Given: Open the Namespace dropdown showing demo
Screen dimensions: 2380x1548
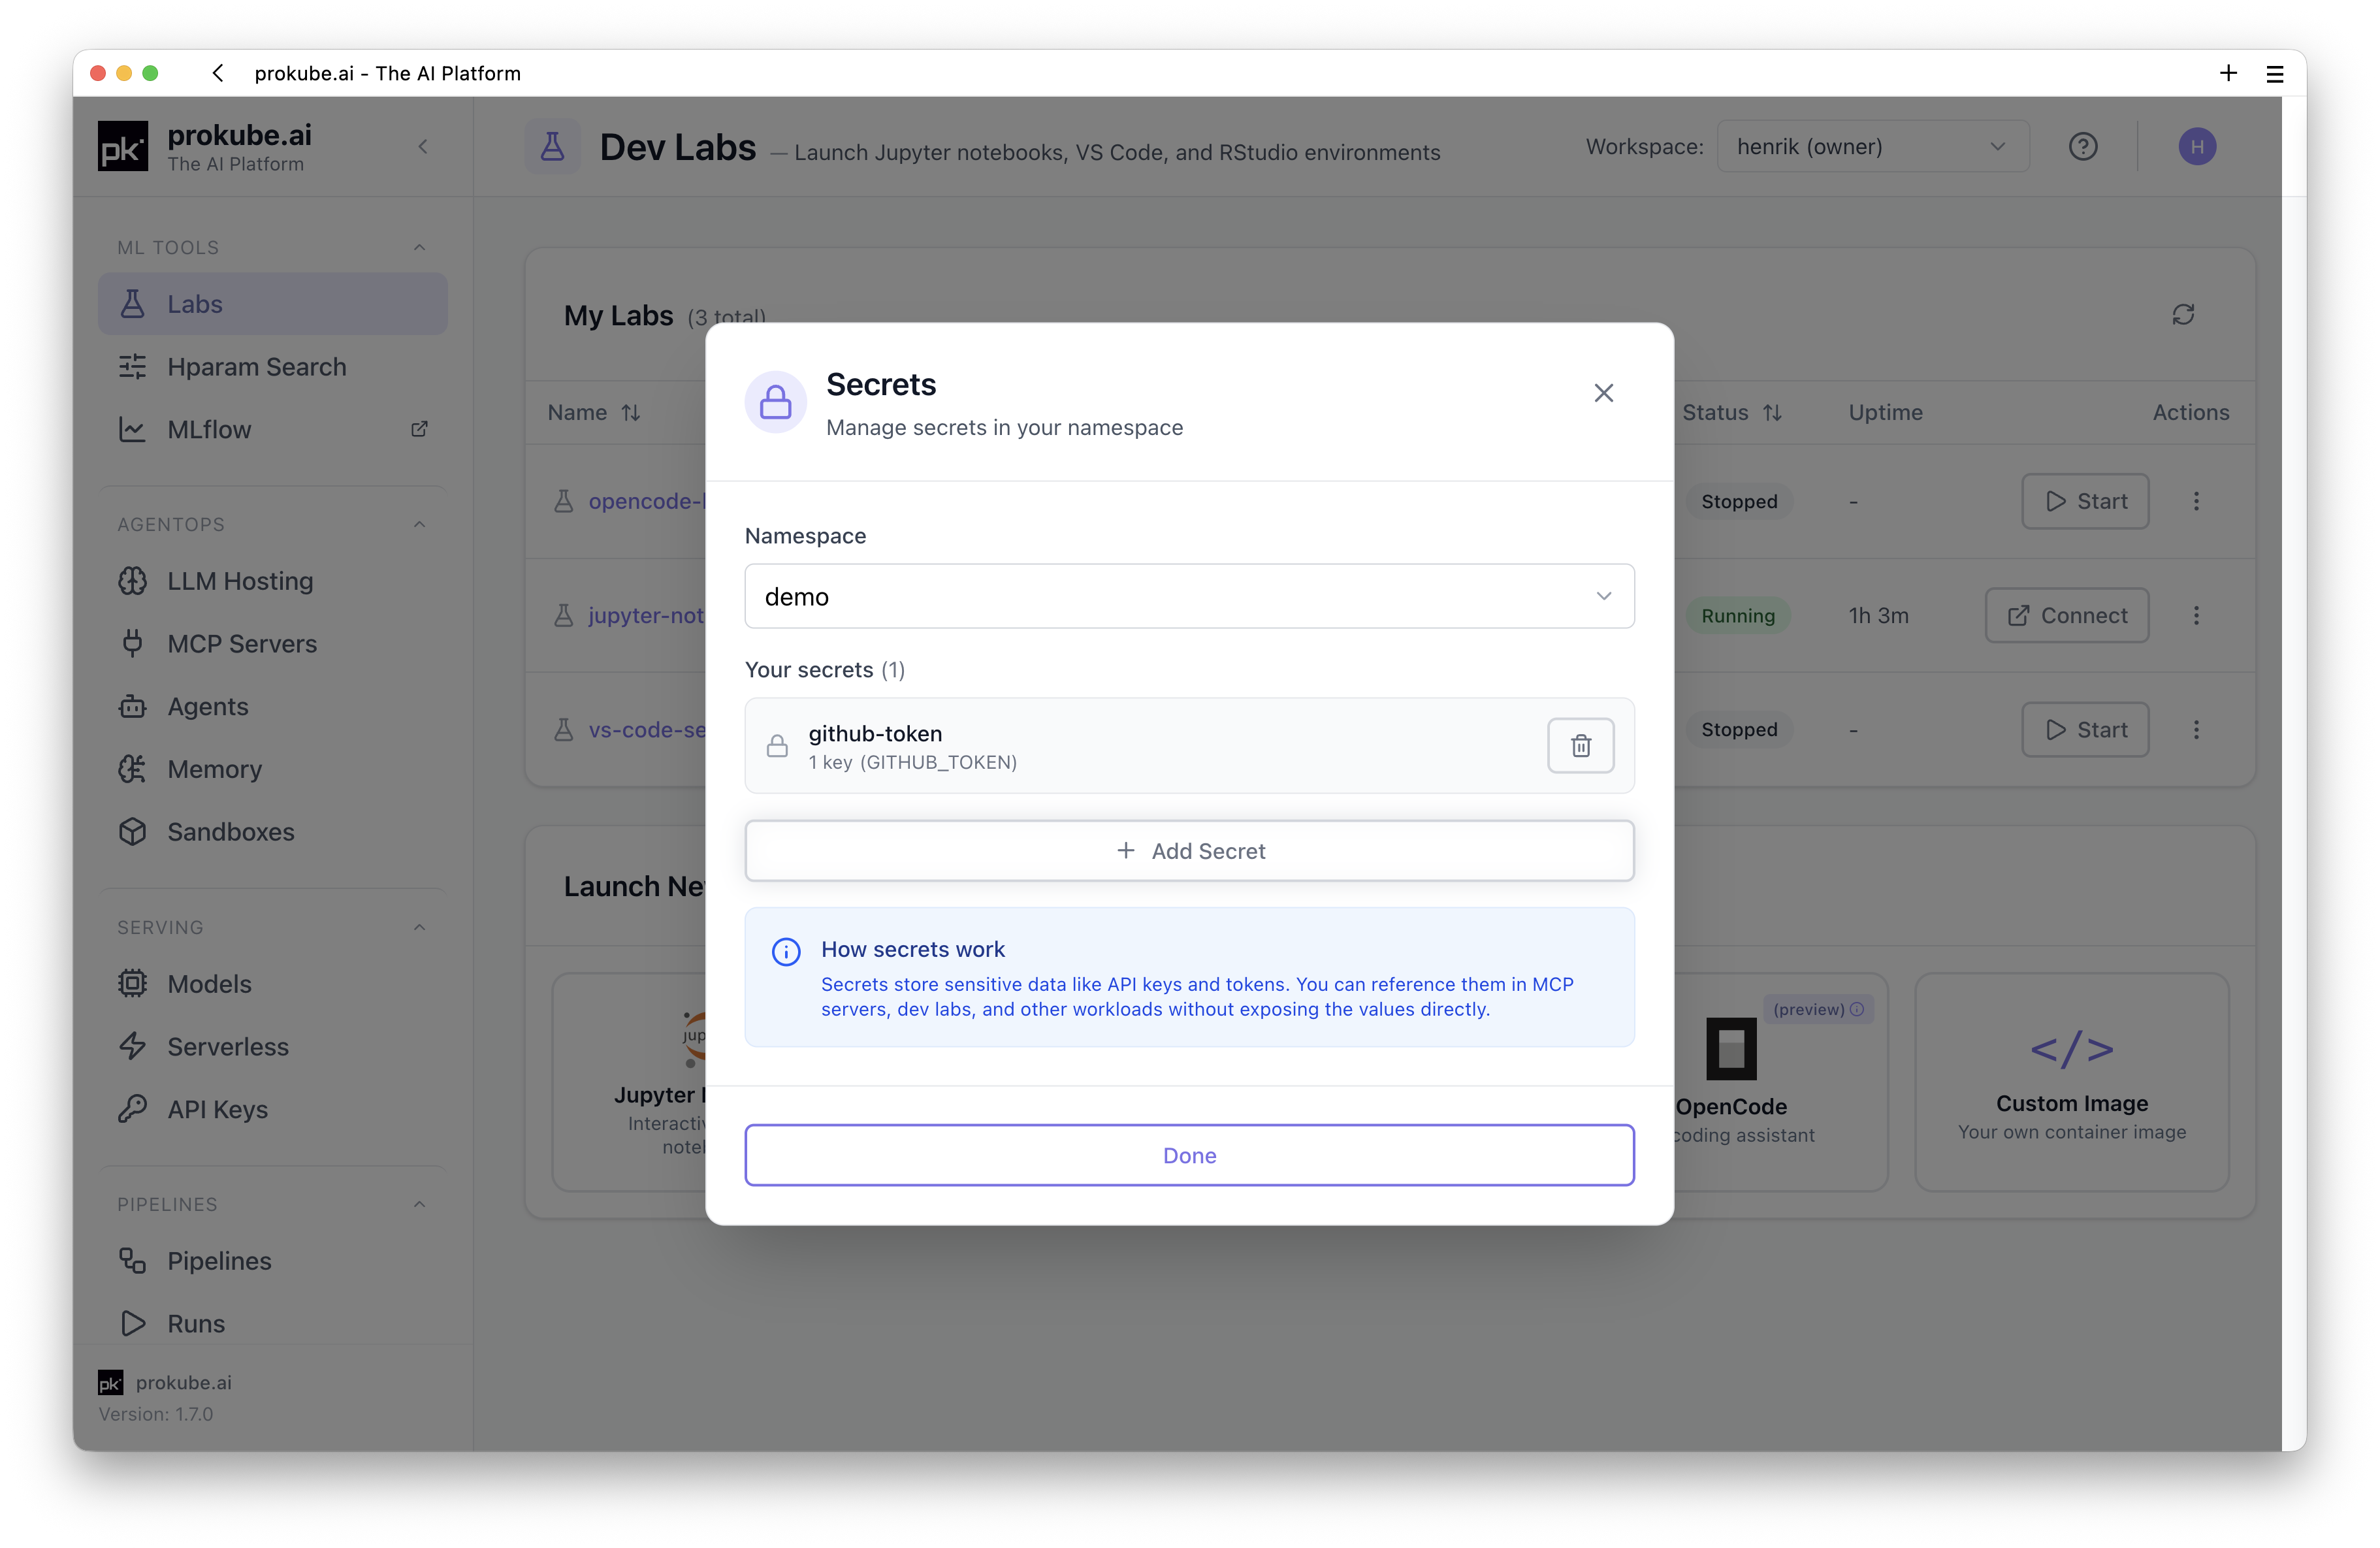Looking at the screenshot, I should coord(1189,596).
